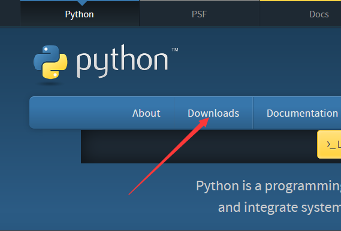Open the About menu
Image resolution: width=341 pixels, height=231 pixels.
tap(146, 113)
